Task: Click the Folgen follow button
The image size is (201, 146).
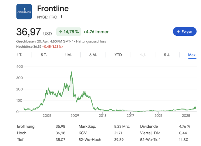Action: click(184, 31)
